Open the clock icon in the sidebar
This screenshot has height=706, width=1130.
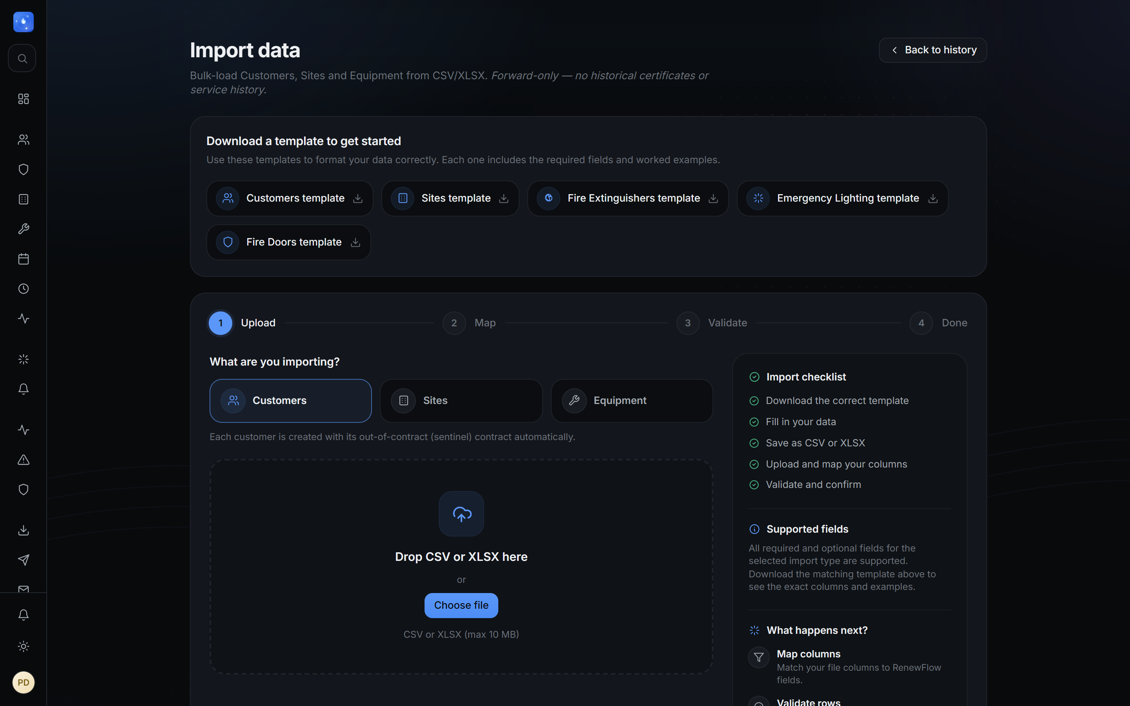click(24, 289)
